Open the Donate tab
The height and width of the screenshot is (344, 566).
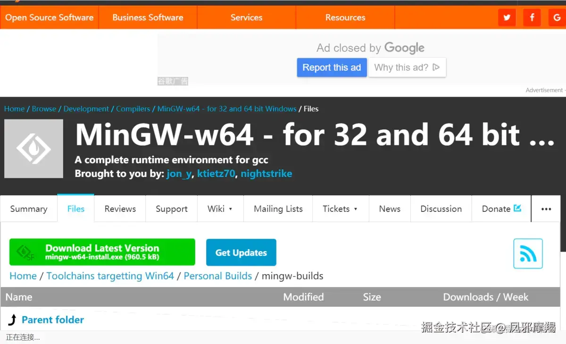501,209
